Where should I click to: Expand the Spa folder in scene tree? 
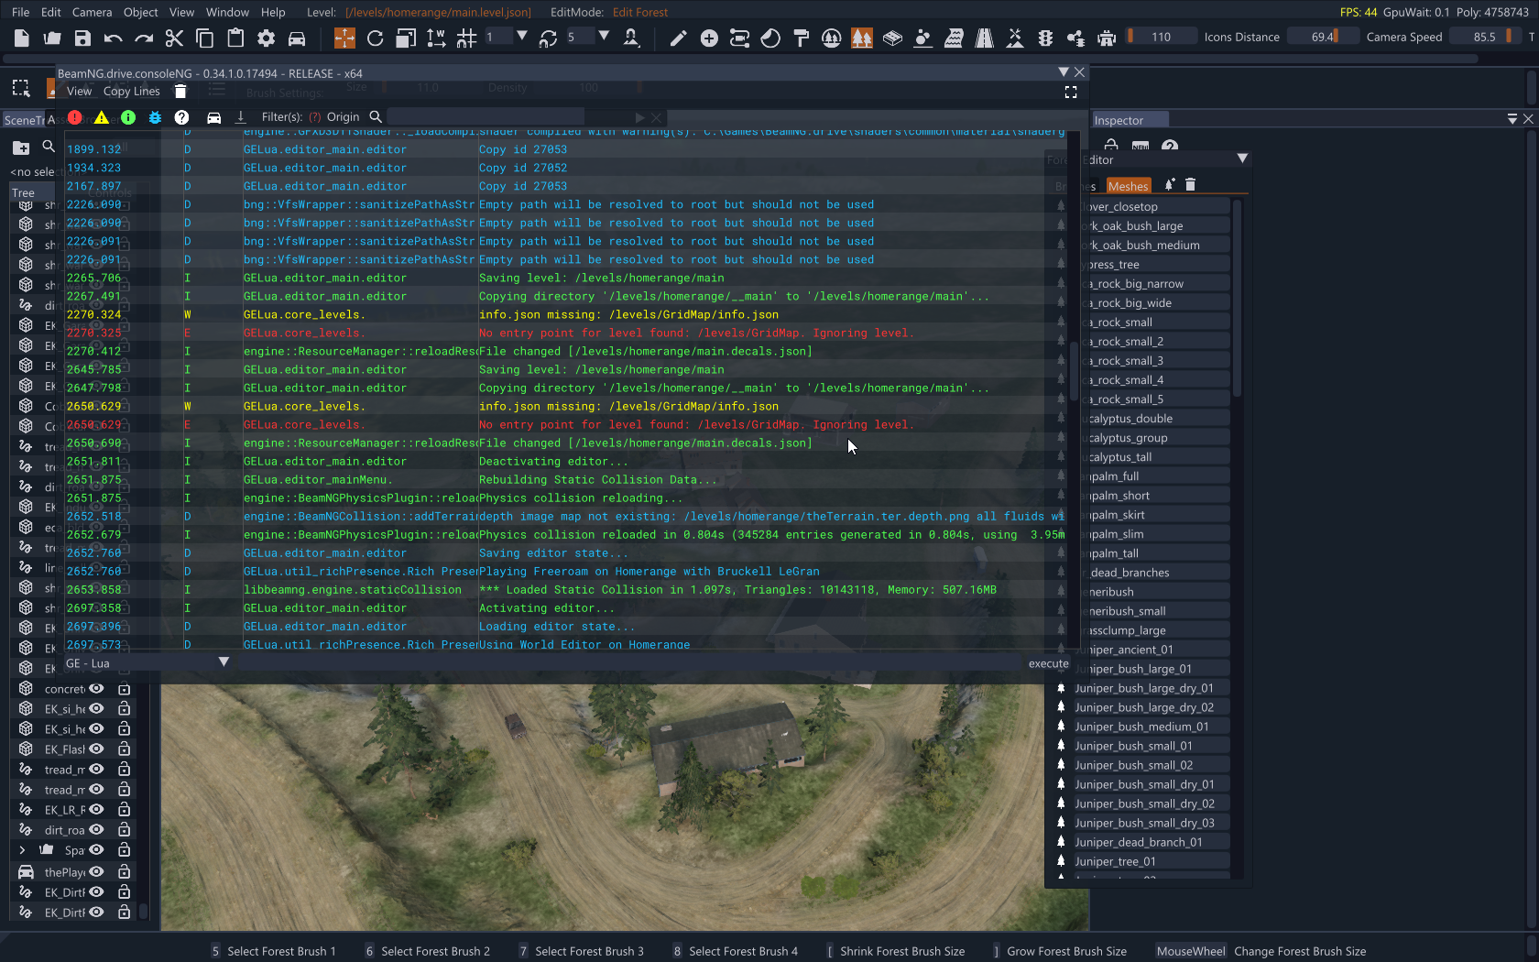pyautogui.click(x=22, y=850)
